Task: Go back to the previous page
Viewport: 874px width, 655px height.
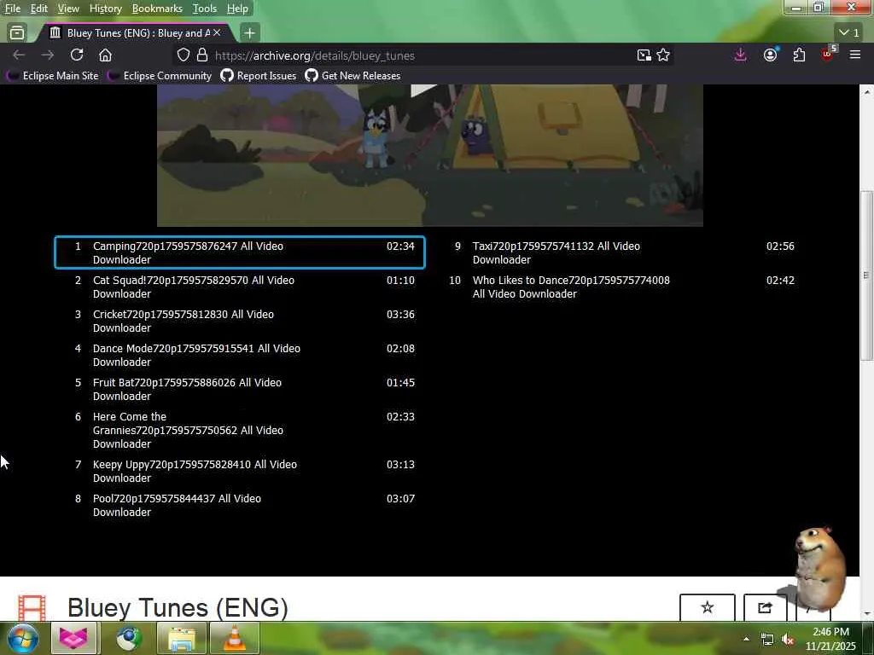Action: (19, 55)
